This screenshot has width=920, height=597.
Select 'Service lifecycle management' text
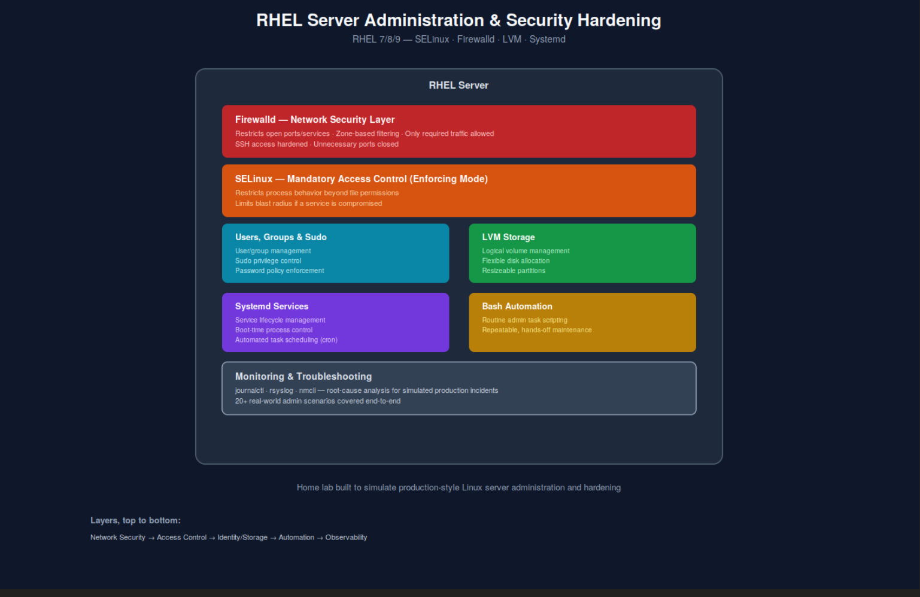pos(280,320)
